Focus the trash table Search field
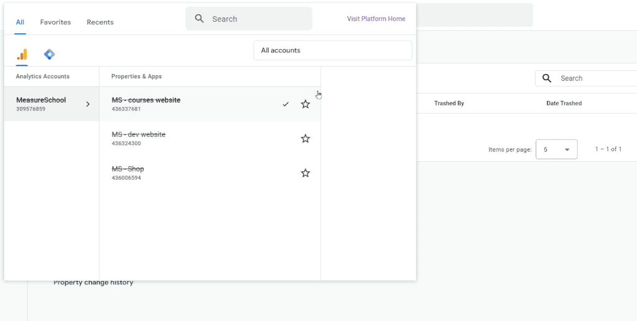 [586, 78]
